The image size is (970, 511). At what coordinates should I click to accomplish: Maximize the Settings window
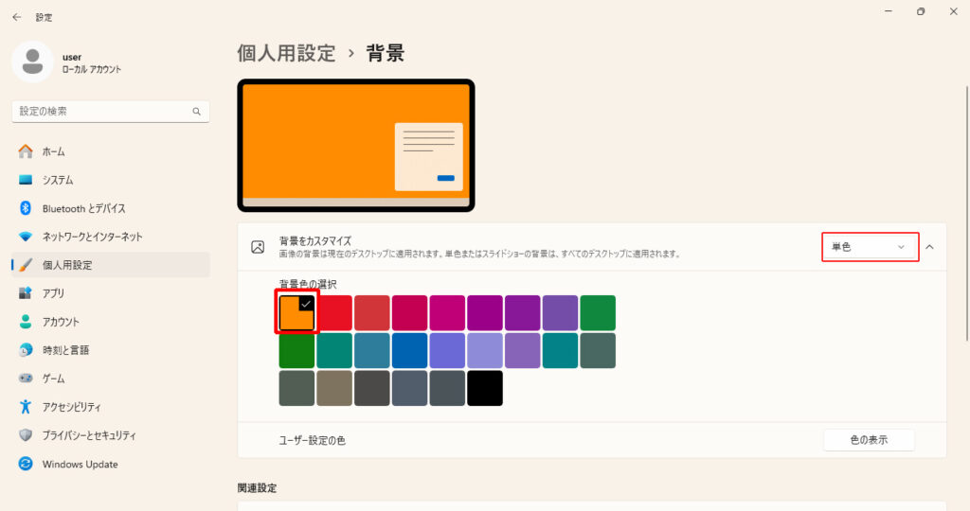(921, 11)
